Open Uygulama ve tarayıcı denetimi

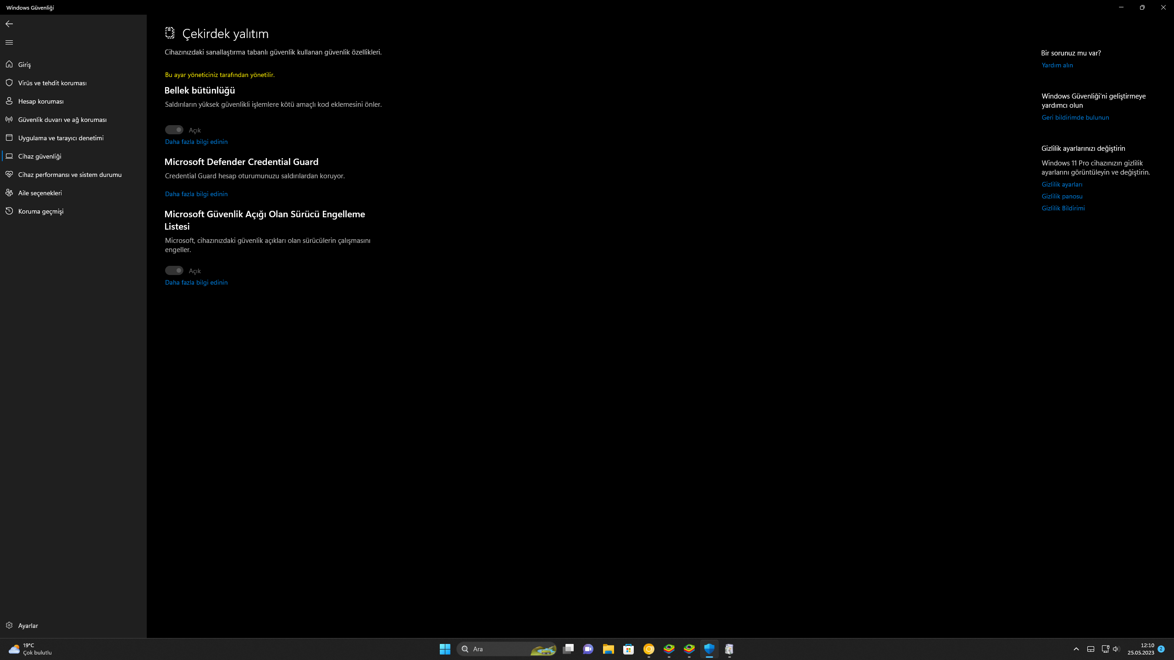73,137
